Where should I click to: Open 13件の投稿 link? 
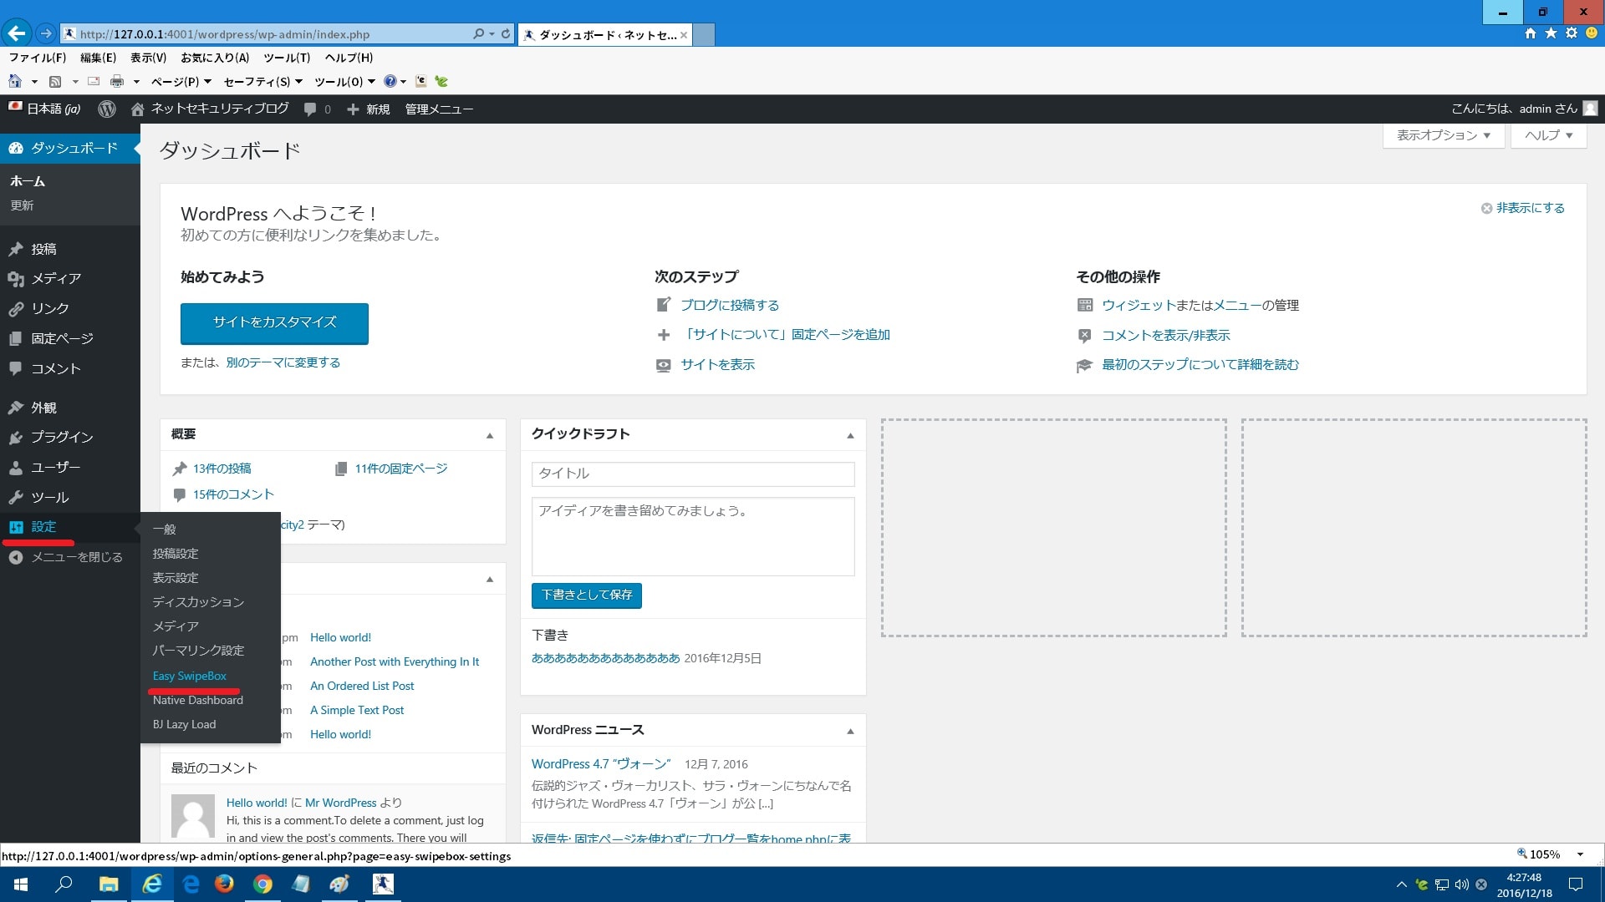222,469
